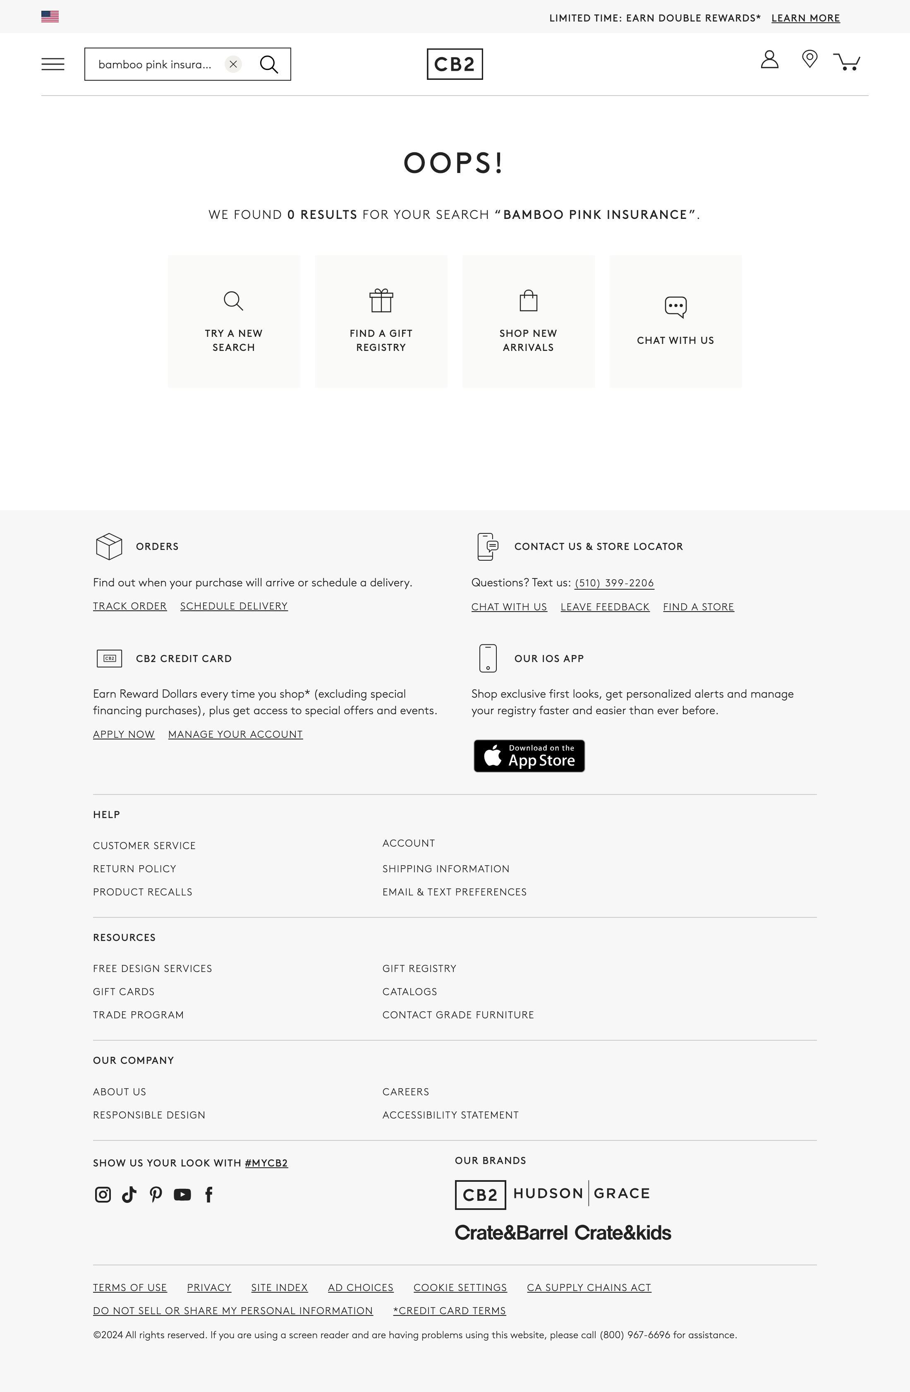Click the Download on the App Store badge

coord(529,756)
